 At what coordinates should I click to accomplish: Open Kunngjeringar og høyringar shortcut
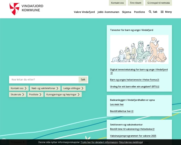coord(63,95)
